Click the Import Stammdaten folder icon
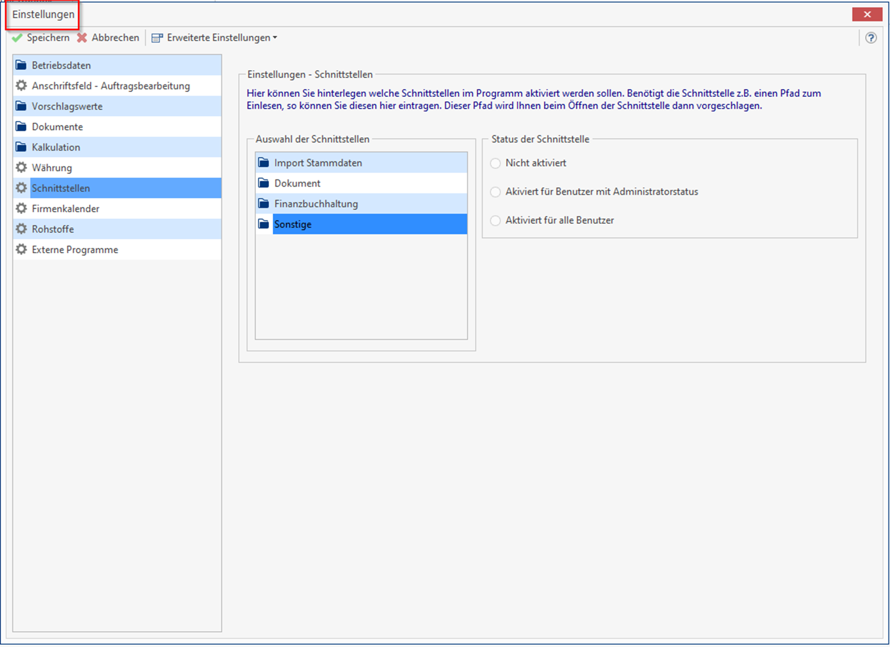The width and height of the screenshot is (890, 647). click(263, 163)
